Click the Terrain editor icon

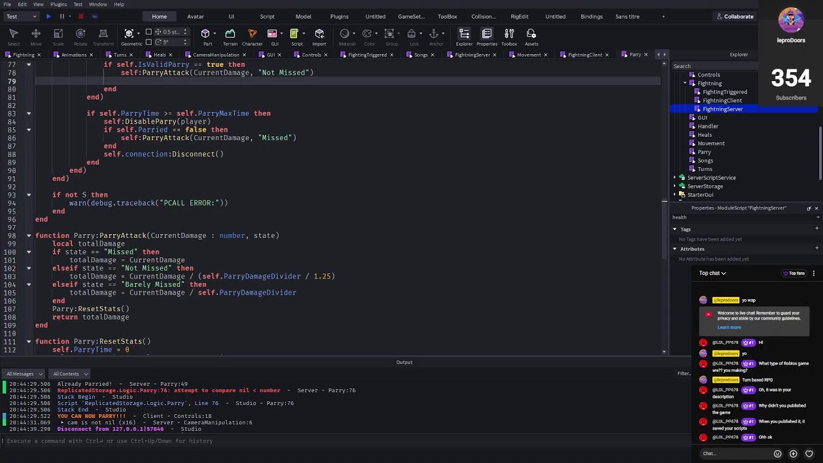[230, 36]
